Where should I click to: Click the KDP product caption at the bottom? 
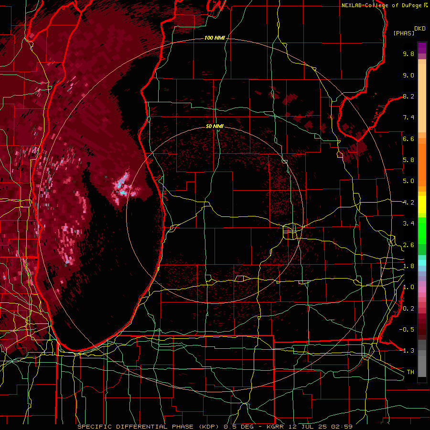(x=215, y=427)
